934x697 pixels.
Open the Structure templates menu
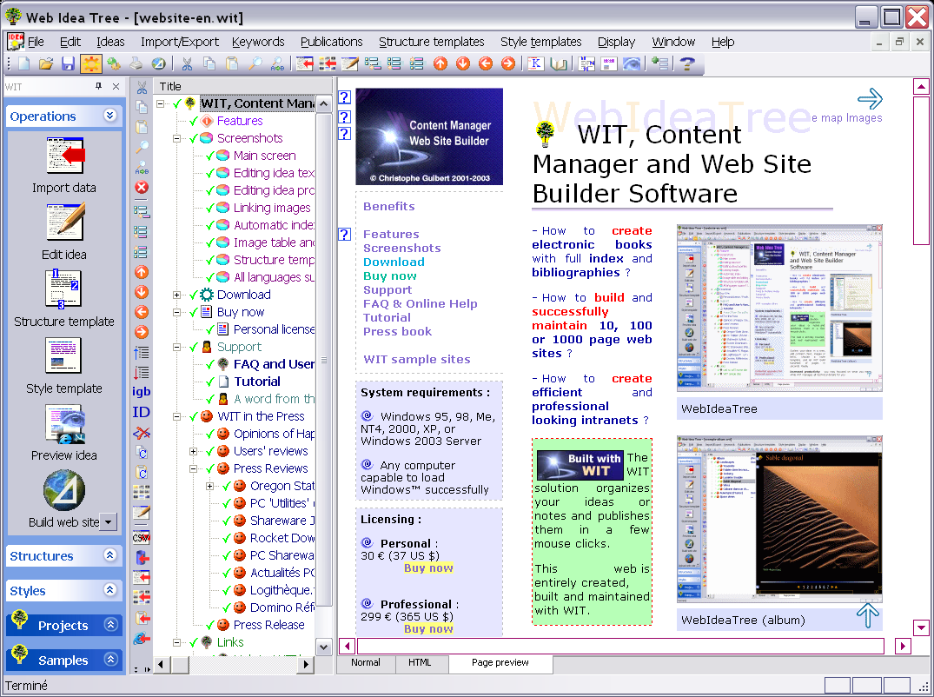click(431, 42)
